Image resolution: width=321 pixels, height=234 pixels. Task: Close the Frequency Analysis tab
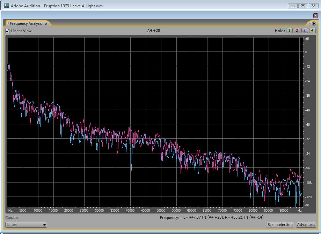pos(46,23)
